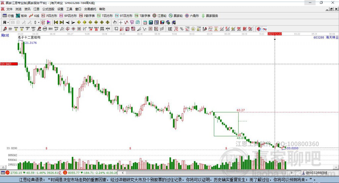
Task: Restore the inner child window
Action: pos(331,9)
